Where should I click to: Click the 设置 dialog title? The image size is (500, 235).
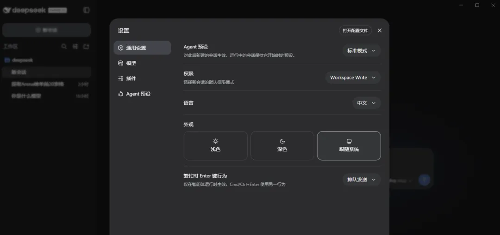pos(124,31)
